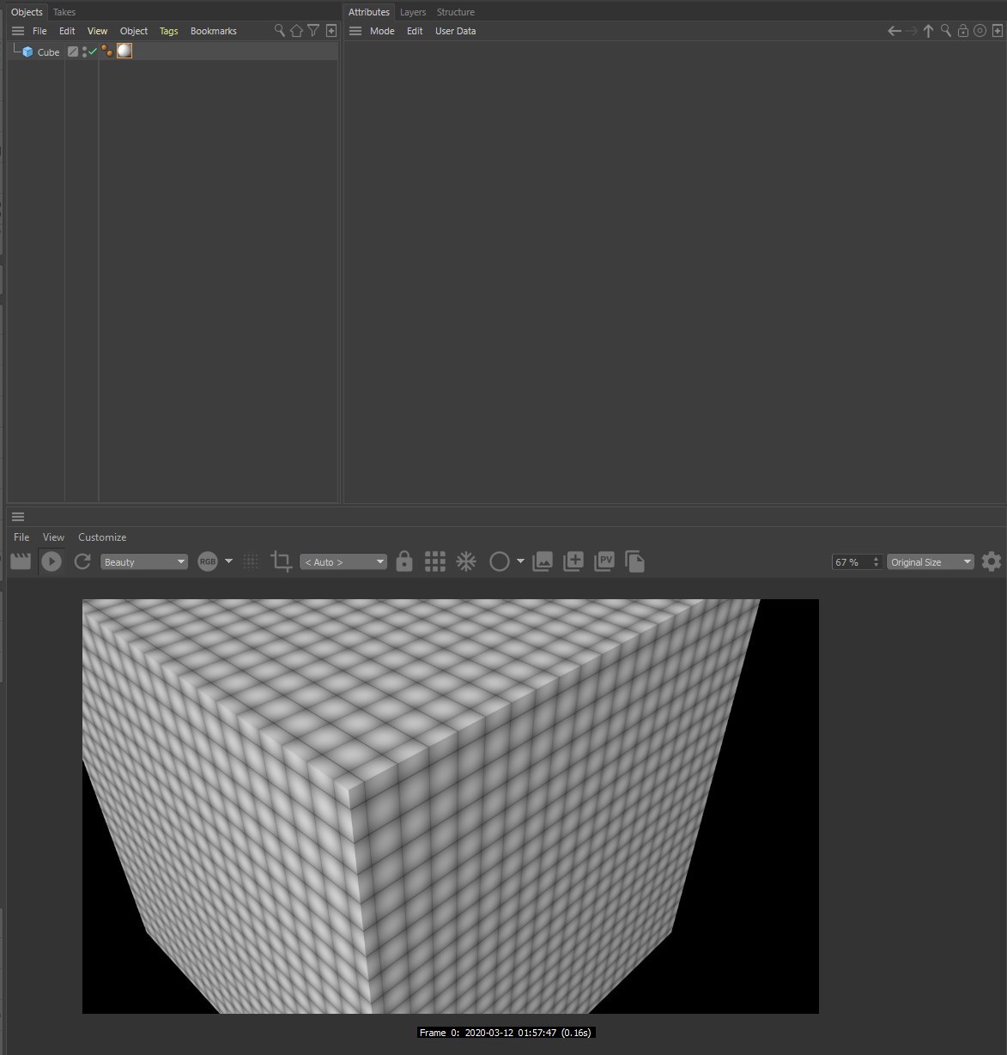Click the home path icon in Objects panel

297,31
